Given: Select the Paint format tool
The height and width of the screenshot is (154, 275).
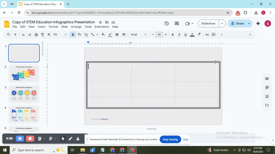Looking at the screenshot, I should click(43, 35).
